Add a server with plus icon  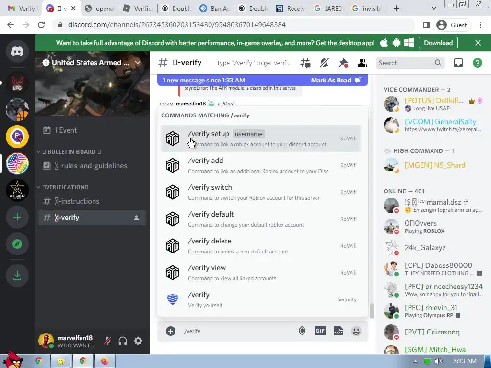[17, 217]
